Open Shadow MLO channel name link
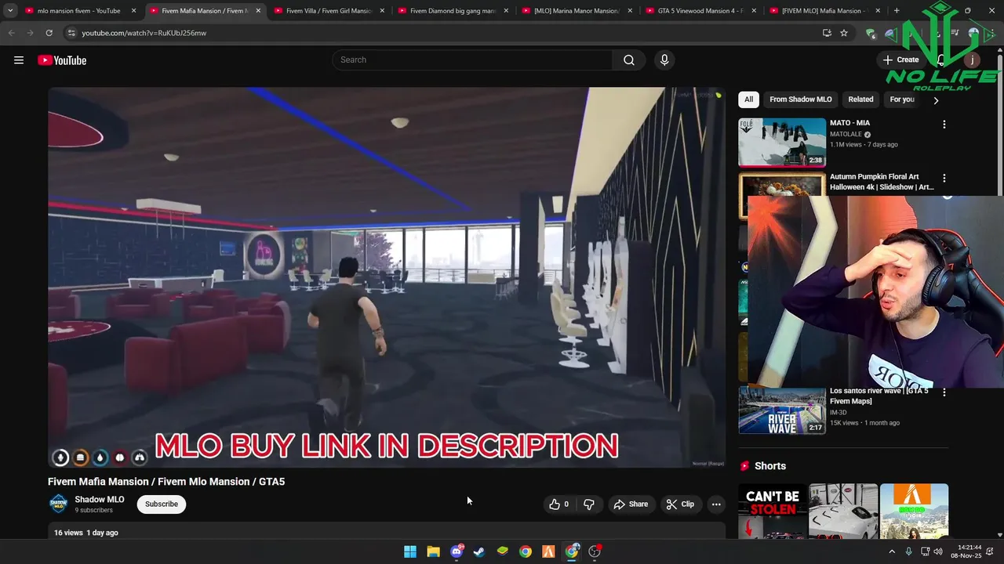1004x564 pixels. click(100, 499)
